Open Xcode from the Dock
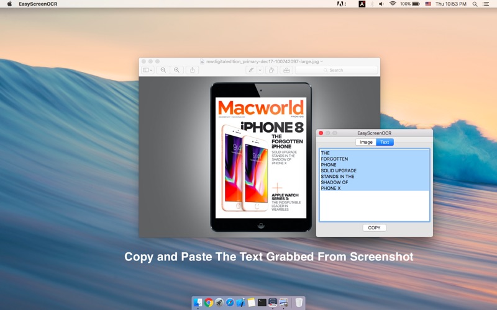Viewport: 497px width, 310px height. pos(240,303)
